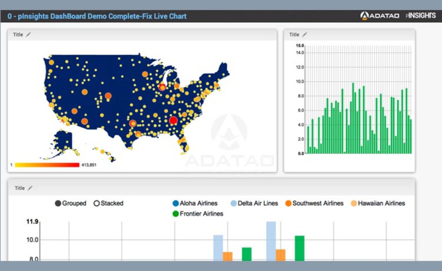Click the pInsights logo in header
This screenshot has height=271, width=442.
tap(421, 15)
